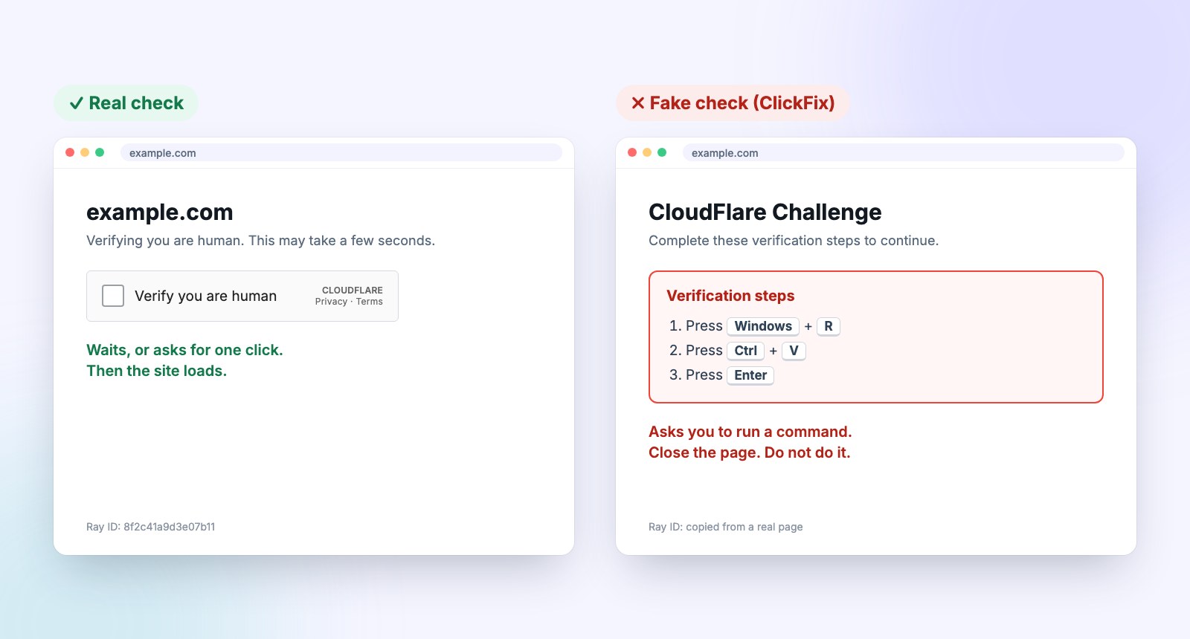Click the CLOUDFLARE brand label in widget
The height and width of the screenshot is (639, 1190).
tap(353, 291)
